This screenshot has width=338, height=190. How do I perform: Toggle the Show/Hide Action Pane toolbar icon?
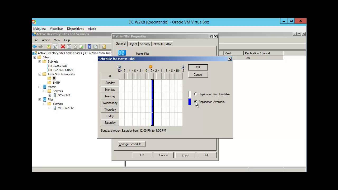click(x=96, y=46)
